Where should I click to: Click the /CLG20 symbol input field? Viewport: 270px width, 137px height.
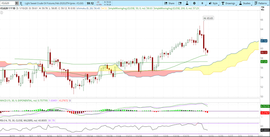[8, 3]
